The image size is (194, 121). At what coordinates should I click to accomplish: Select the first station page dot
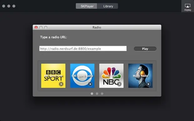(92, 94)
